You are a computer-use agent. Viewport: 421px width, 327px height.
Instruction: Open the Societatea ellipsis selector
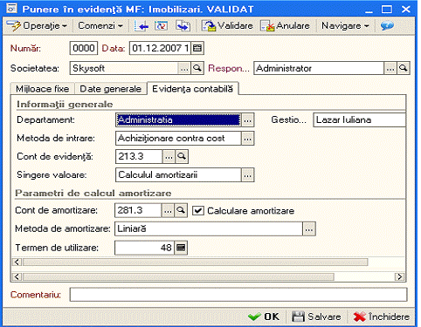click(x=184, y=68)
